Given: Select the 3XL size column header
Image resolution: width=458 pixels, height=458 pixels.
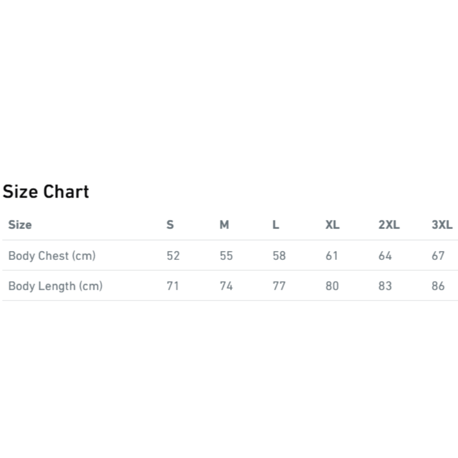Looking at the screenshot, I should (x=442, y=224).
